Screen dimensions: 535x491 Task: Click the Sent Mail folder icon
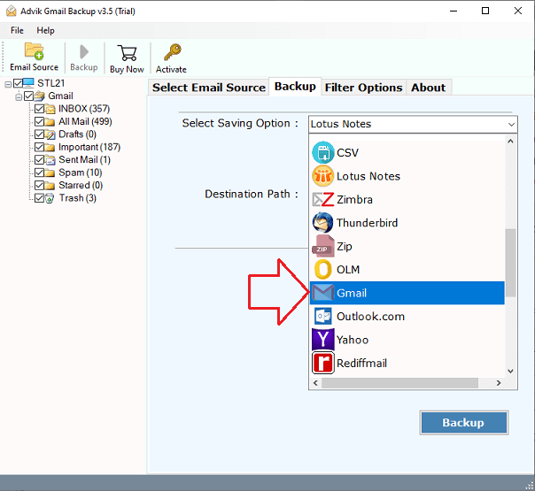pos(50,160)
